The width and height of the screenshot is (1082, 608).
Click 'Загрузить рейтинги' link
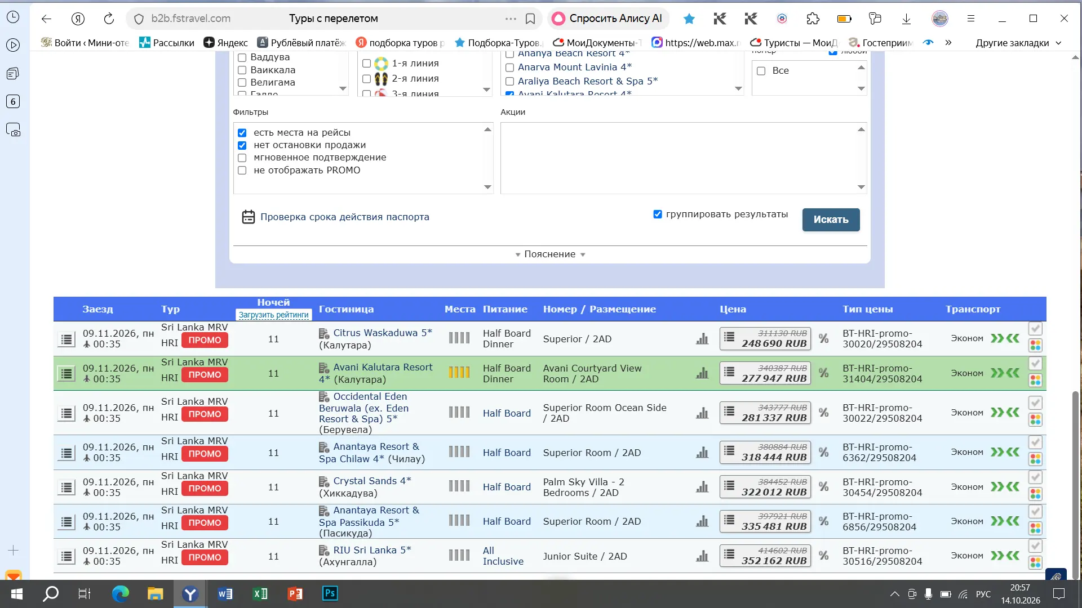click(x=274, y=315)
